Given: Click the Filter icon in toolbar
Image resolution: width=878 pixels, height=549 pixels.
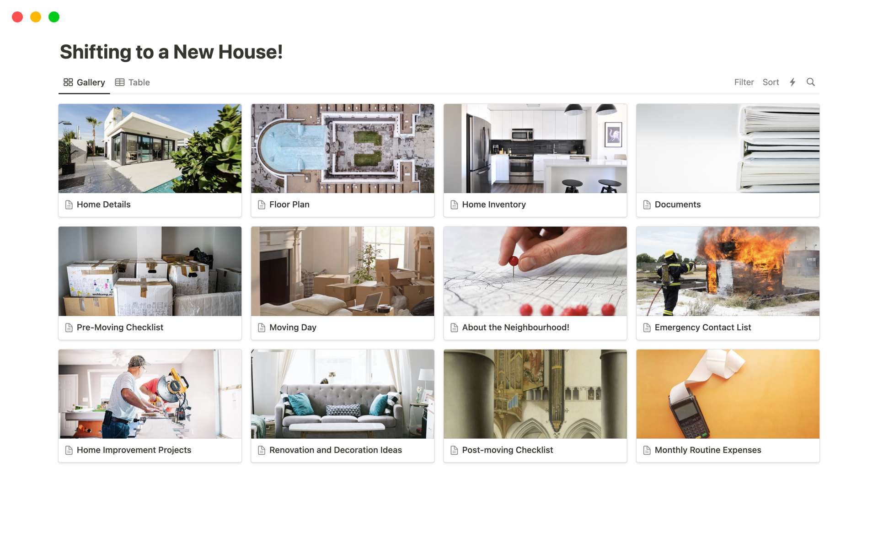Looking at the screenshot, I should pyautogui.click(x=744, y=81).
